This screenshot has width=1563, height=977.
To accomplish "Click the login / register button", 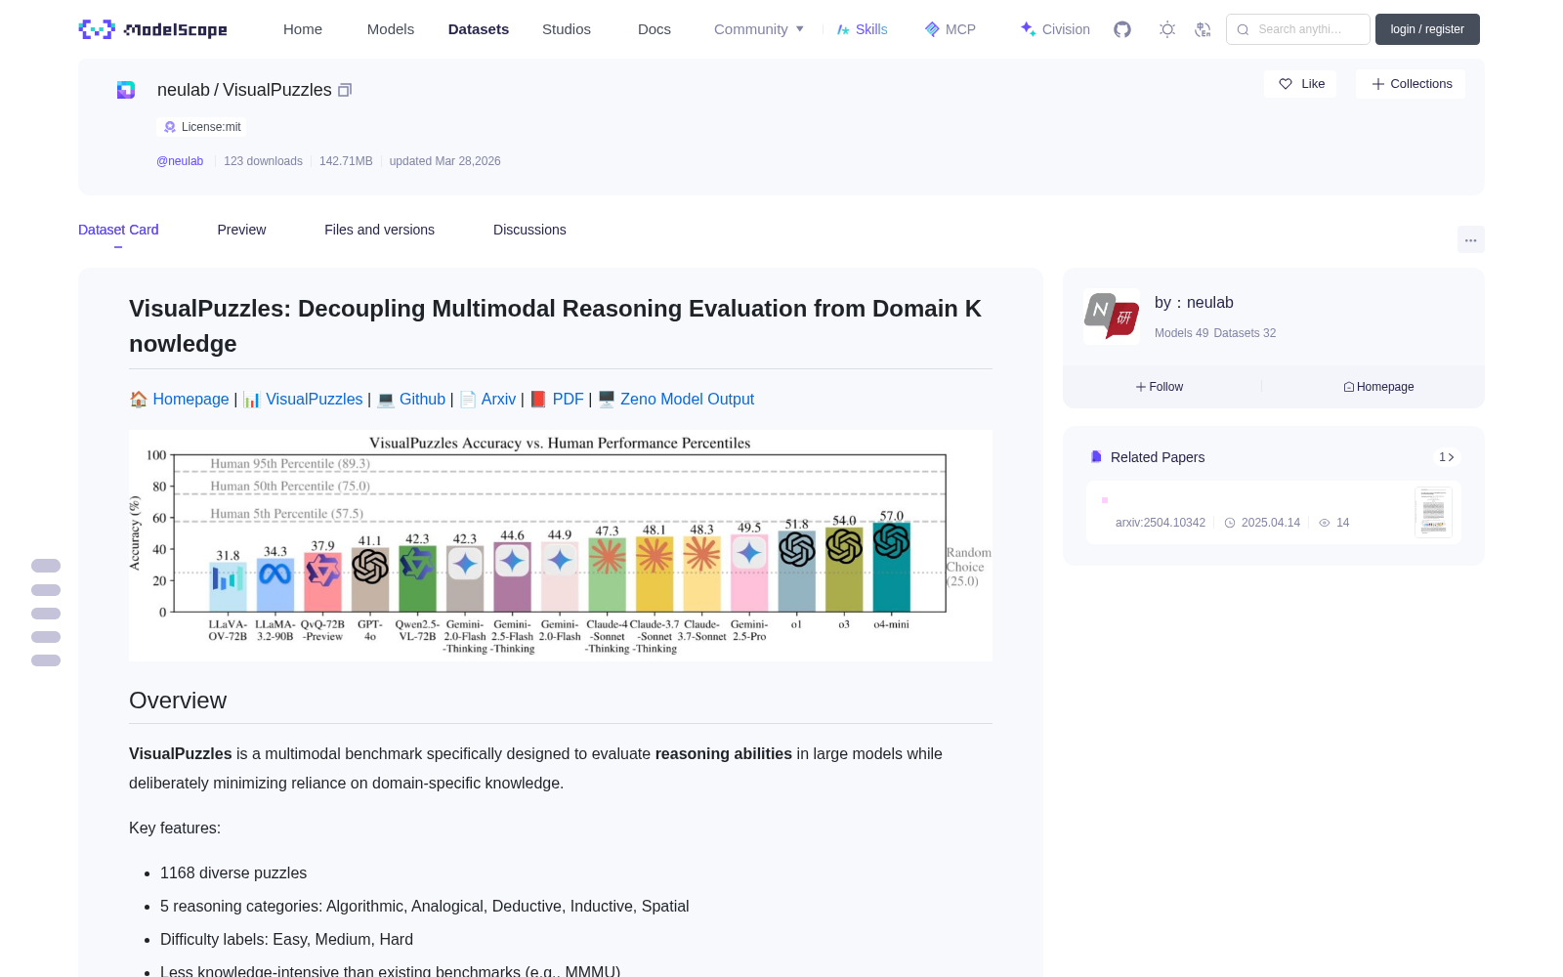I will pos(1427,29).
